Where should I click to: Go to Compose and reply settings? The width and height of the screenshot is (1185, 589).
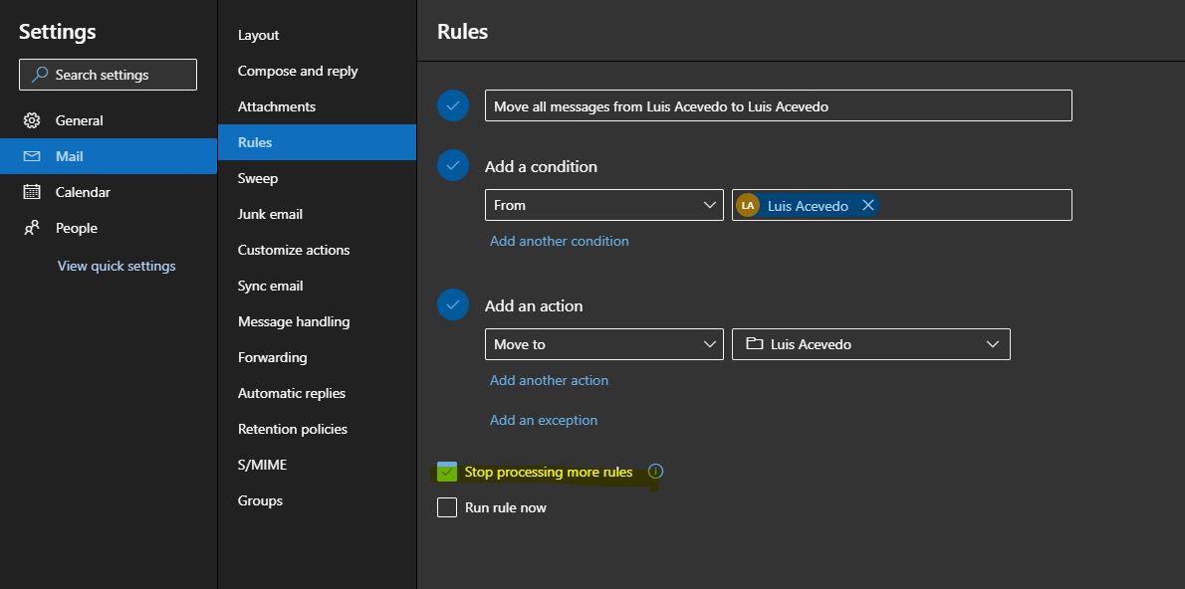point(317,71)
